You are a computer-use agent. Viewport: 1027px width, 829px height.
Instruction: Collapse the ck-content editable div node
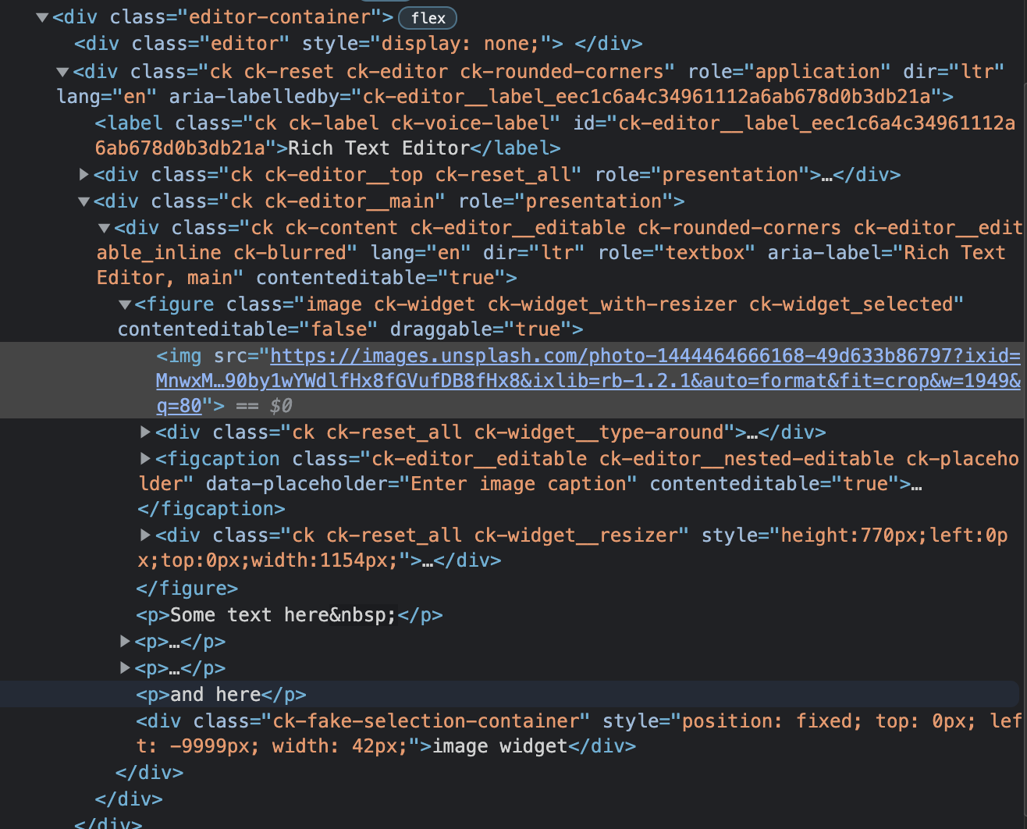coord(104,228)
